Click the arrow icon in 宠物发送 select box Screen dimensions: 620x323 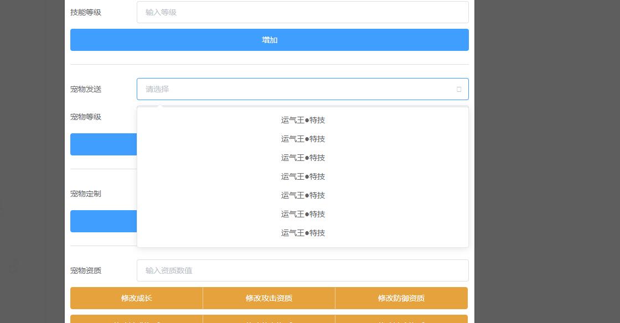(458, 89)
